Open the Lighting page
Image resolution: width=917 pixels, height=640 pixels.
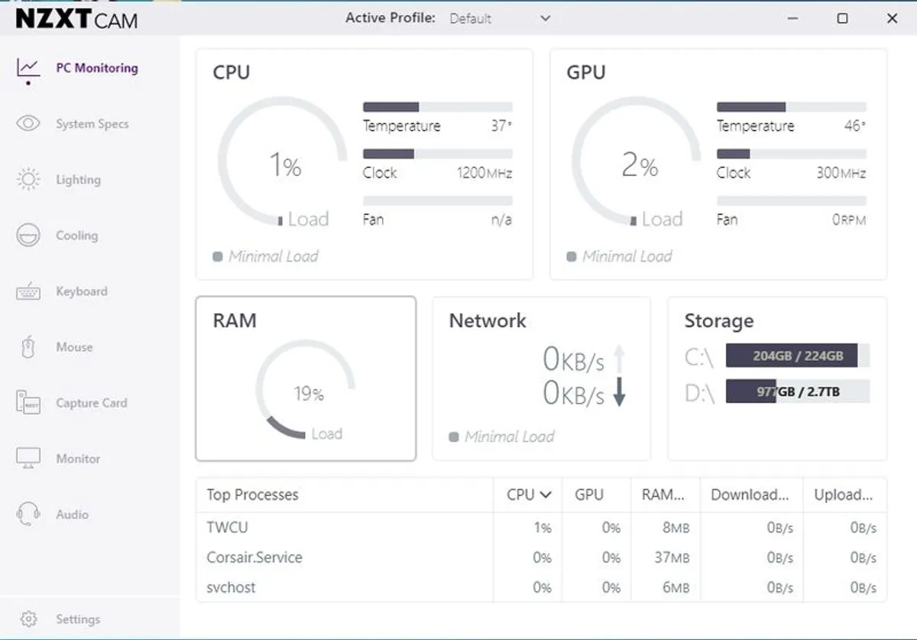(78, 180)
